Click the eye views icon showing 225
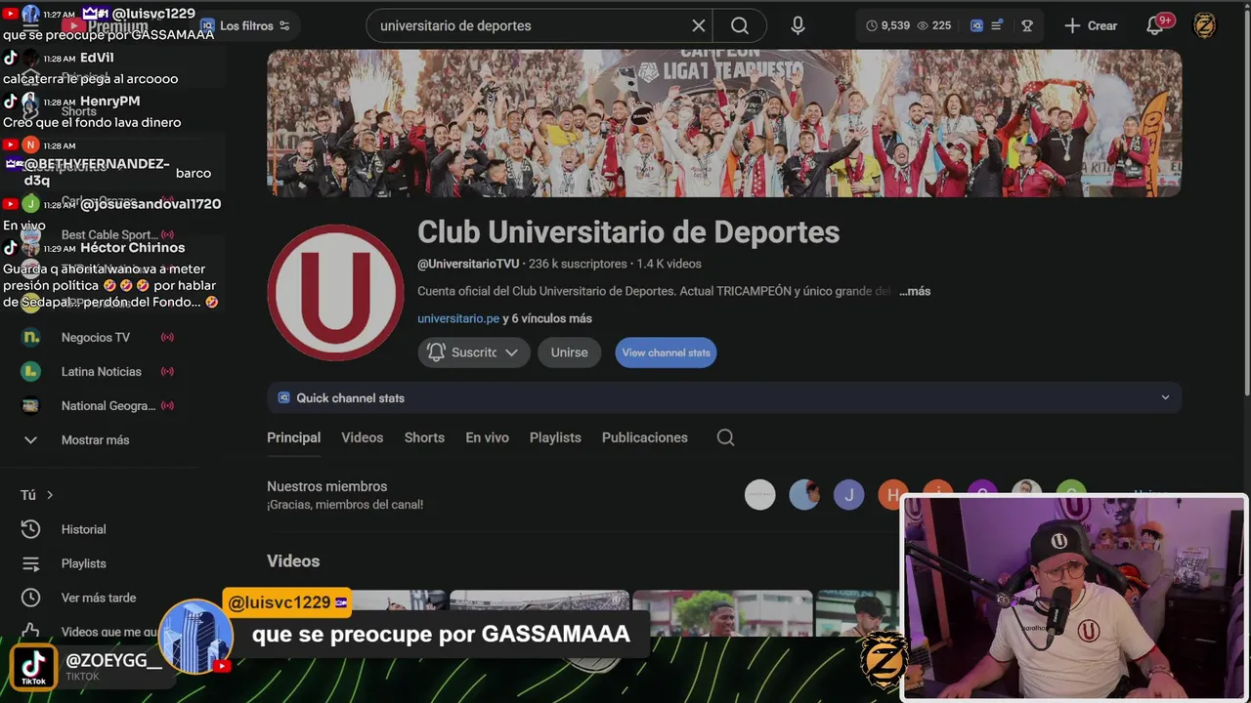 click(x=922, y=25)
